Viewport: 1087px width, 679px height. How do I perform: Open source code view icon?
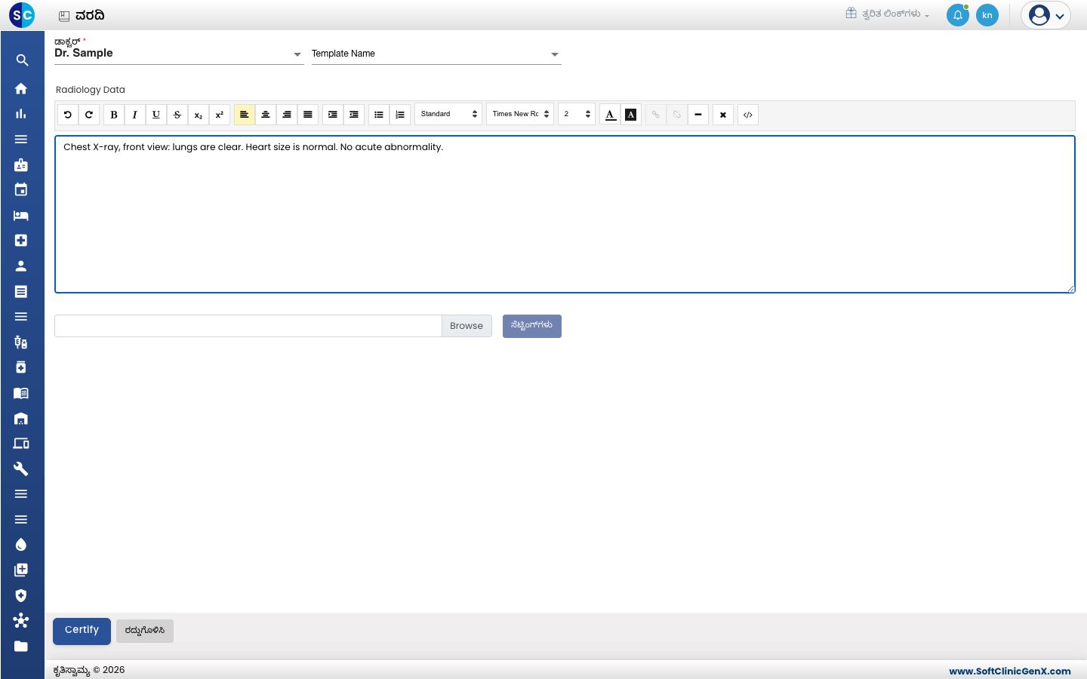click(748, 115)
